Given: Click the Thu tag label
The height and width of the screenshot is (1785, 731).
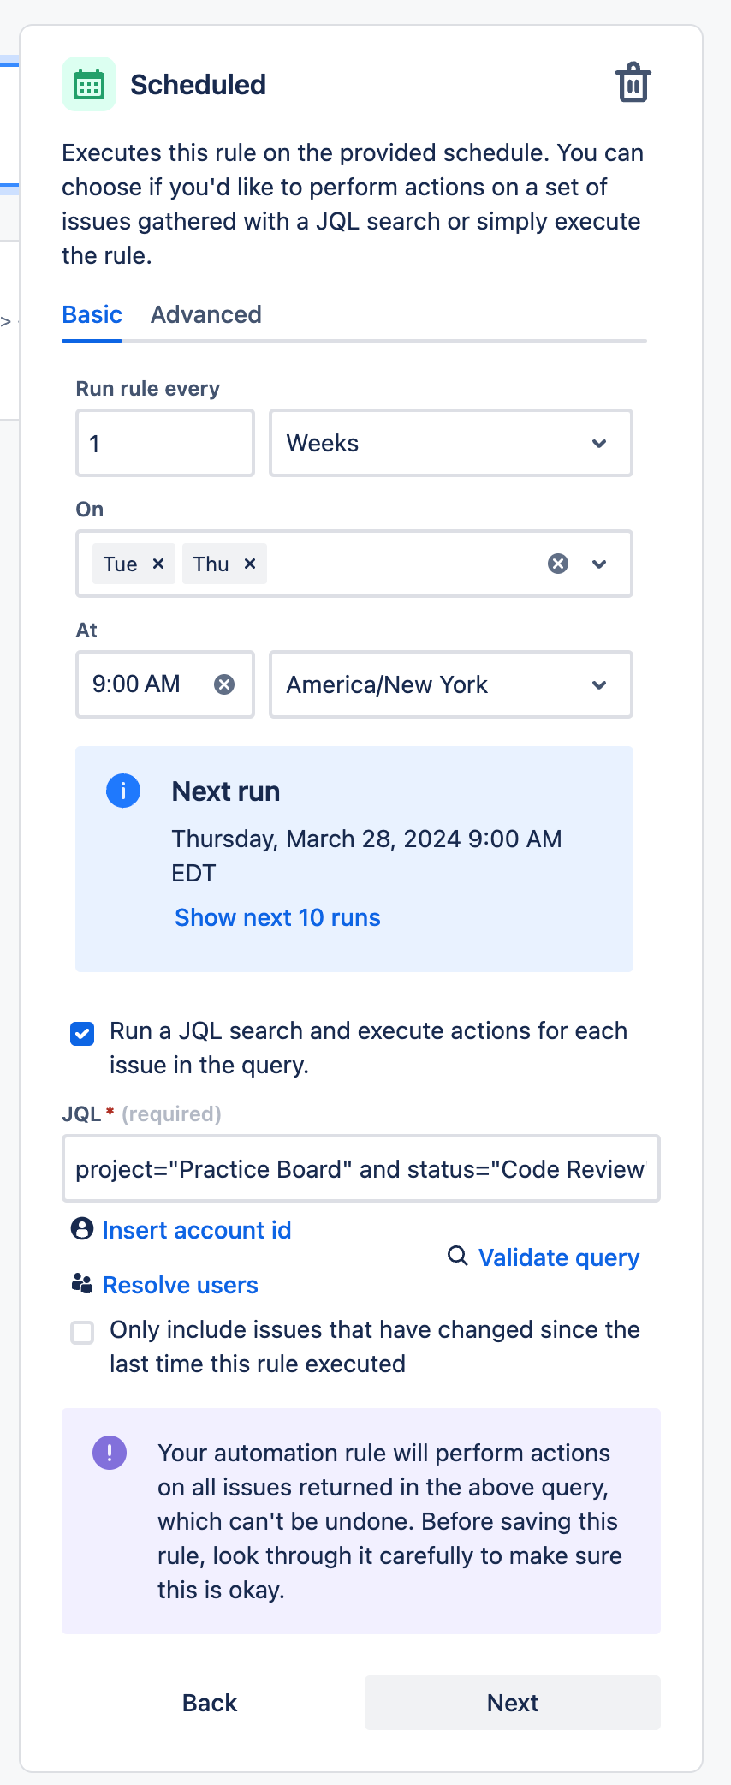Looking at the screenshot, I should [211, 564].
